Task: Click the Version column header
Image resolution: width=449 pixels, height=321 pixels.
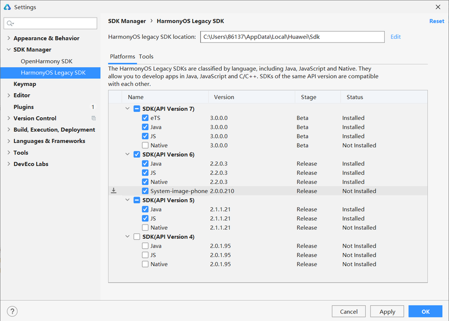Action: click(251, 97)
